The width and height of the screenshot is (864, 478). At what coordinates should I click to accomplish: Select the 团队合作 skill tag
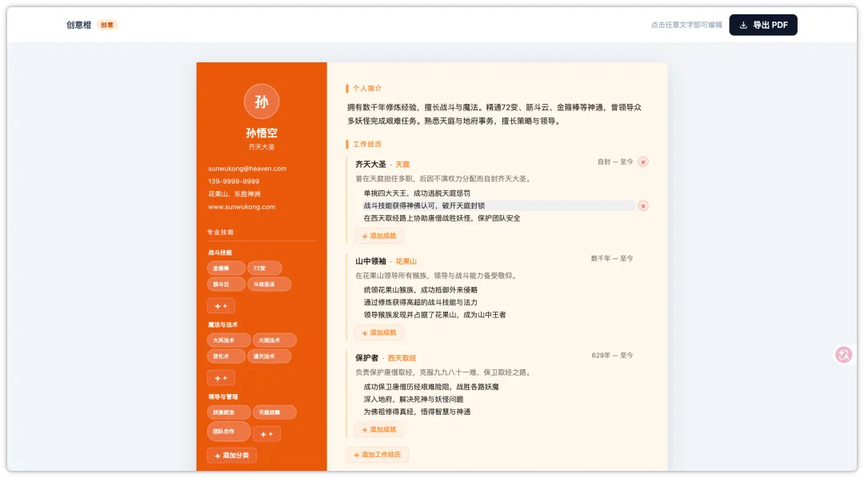click(229, 431)
